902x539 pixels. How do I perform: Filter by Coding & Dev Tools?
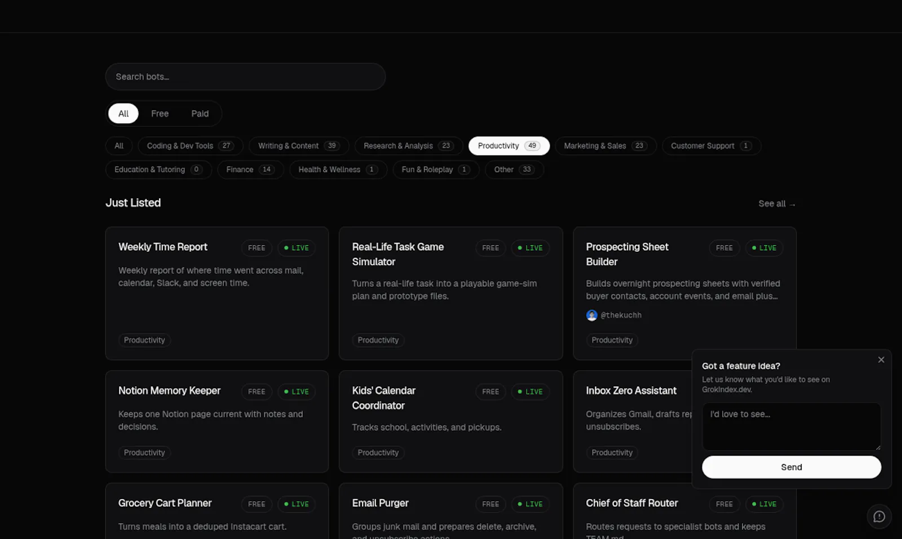click(191, 146)
